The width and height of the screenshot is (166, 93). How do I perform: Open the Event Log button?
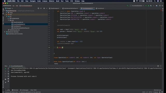[157, 90]
